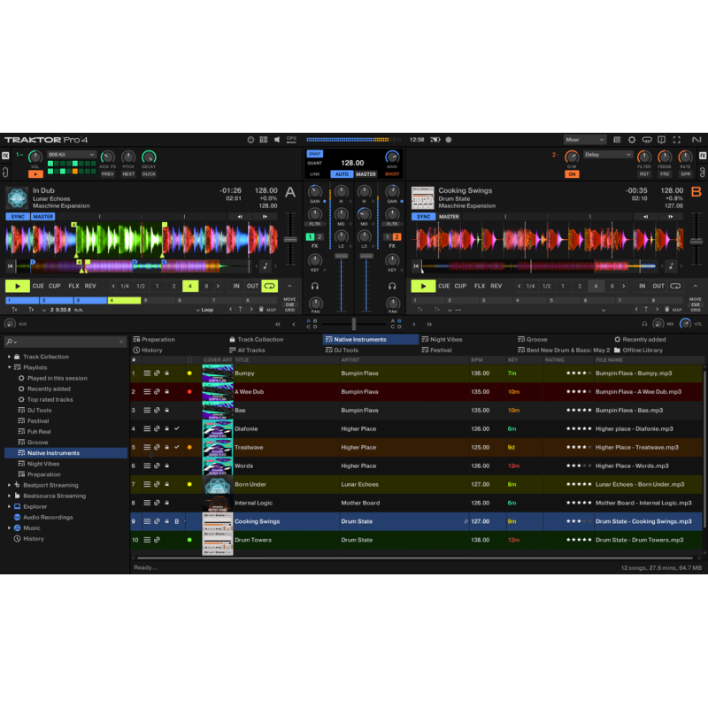708x708 pixels.
Task: Activate the loop icon on deck B
Action: (675, 286)
